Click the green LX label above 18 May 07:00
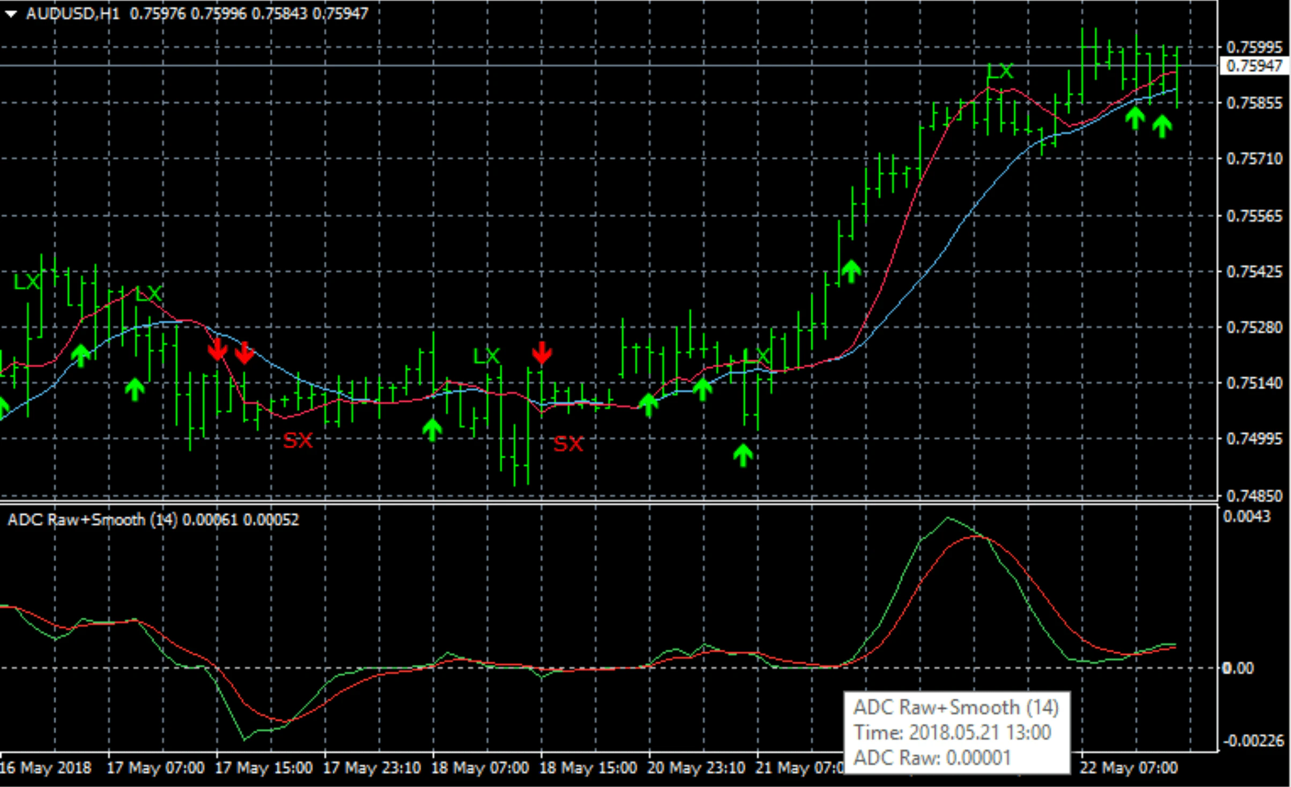This screenshot has height=787, width=1291. point(487,356)
